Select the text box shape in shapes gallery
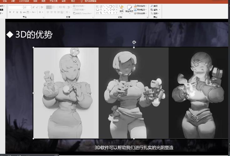The width and height of the screenshot is (230, 156). point(97,6)
